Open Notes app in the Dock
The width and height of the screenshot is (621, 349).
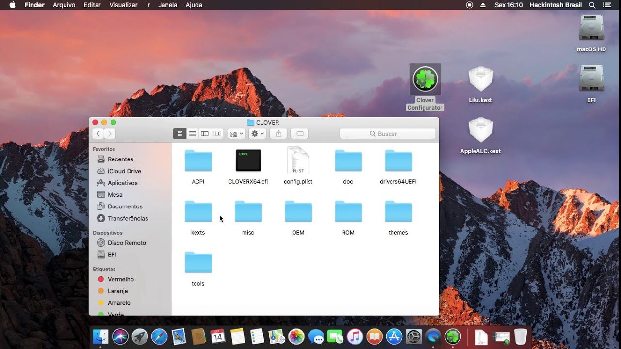237,336
